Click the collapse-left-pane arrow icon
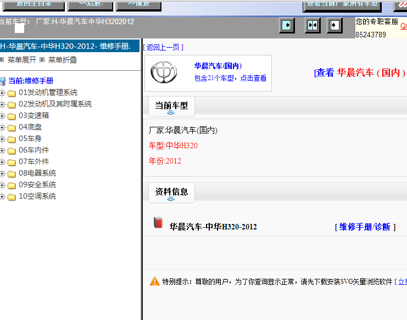 (334, 25)
